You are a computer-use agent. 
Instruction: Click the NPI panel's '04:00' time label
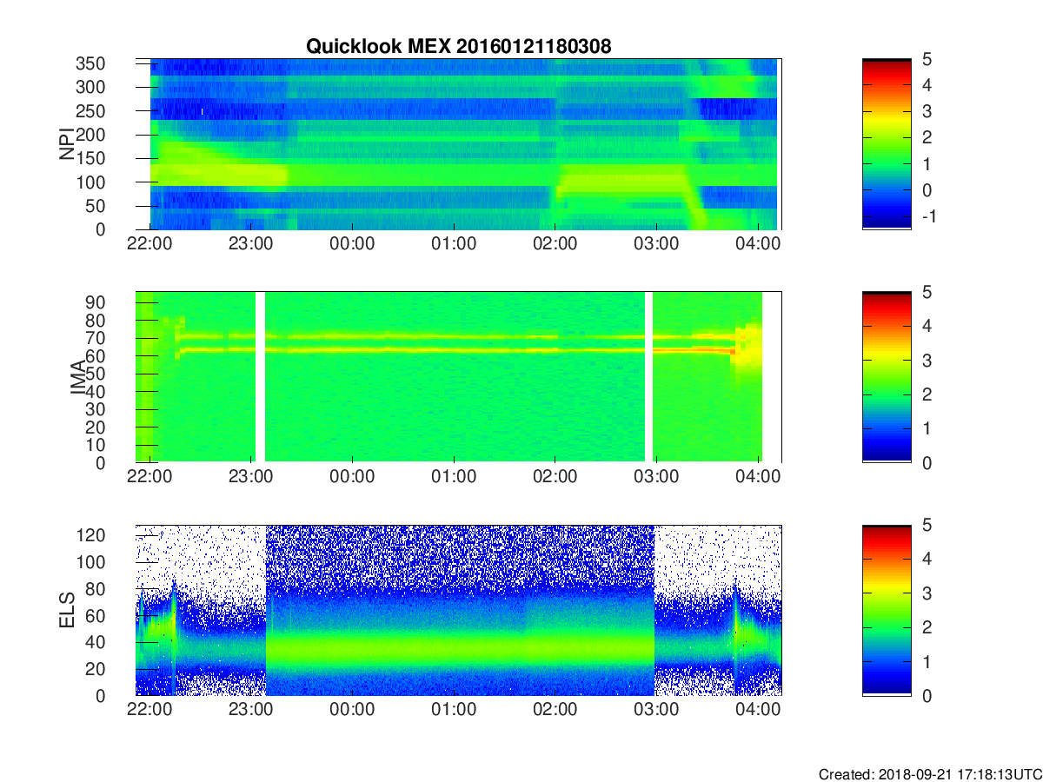[757, 244]
